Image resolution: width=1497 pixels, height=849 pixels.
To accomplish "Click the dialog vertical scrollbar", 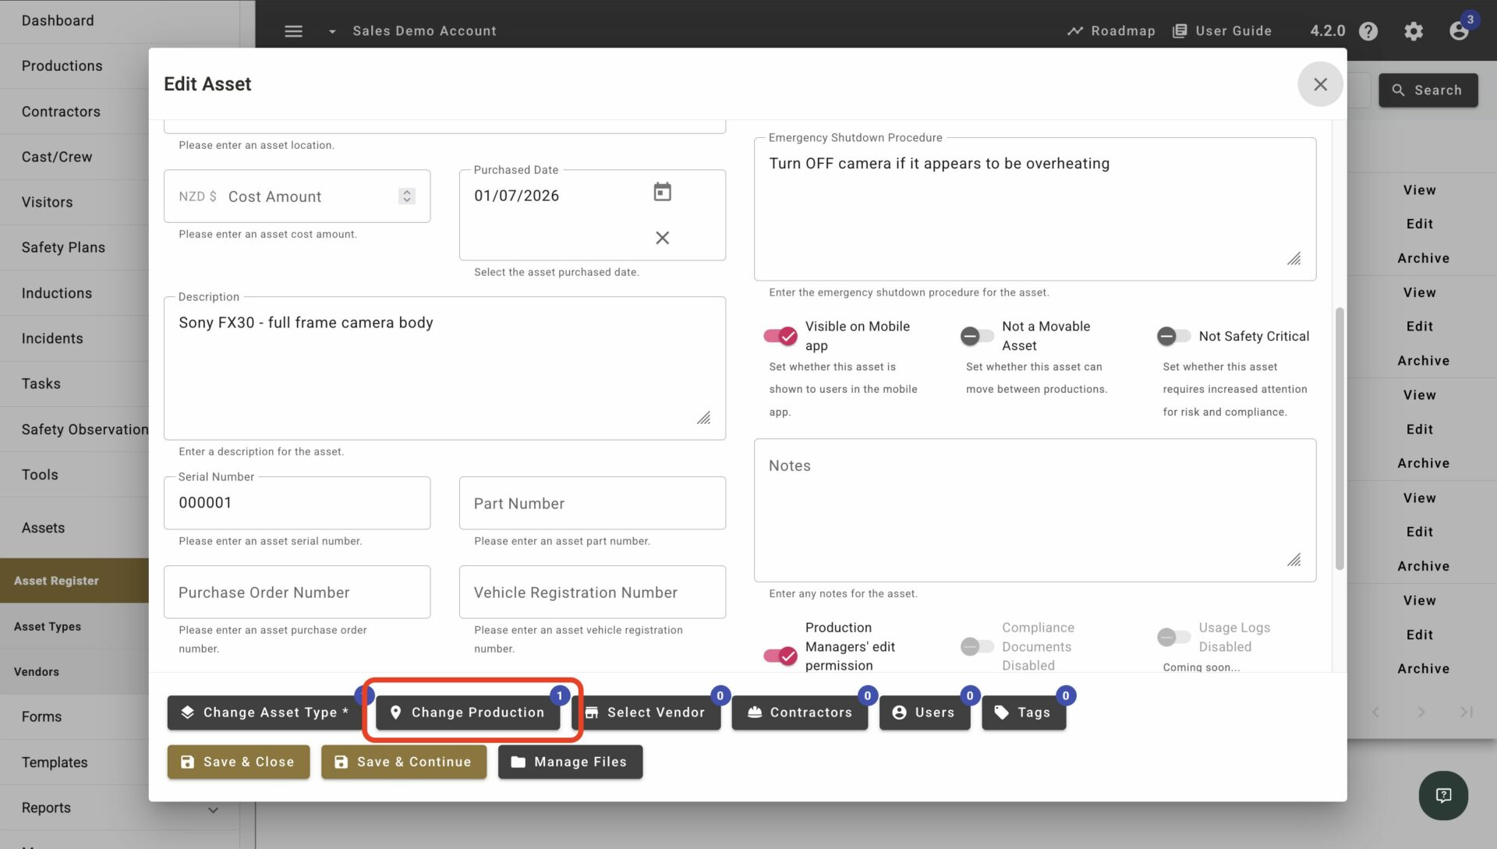I will pyautogui.click(x=1340, y=439).
